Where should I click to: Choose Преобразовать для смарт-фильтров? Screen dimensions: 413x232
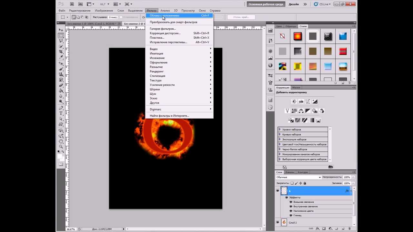(179, 22)
